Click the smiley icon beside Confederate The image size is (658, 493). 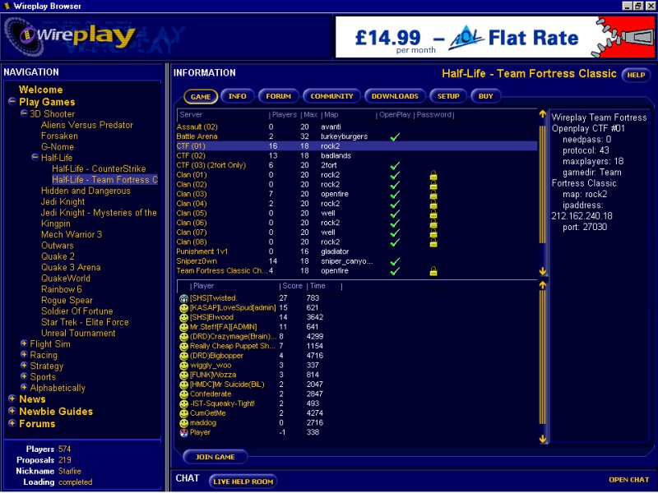click(183, 394)
